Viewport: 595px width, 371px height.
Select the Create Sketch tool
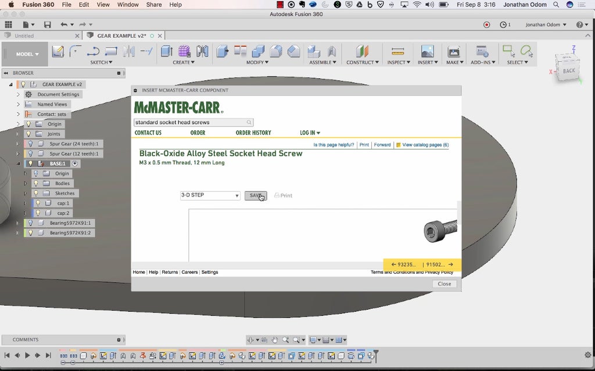point(58,51)
